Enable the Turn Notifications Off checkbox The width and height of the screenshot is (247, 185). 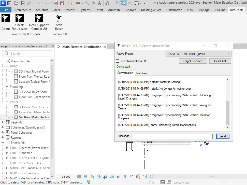coord(118,61)
